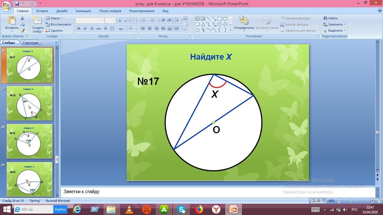Click the Восстановить reset button
The height and width of the screenshot is (215, 383).
pyautogui.click(x=58, y=24)
